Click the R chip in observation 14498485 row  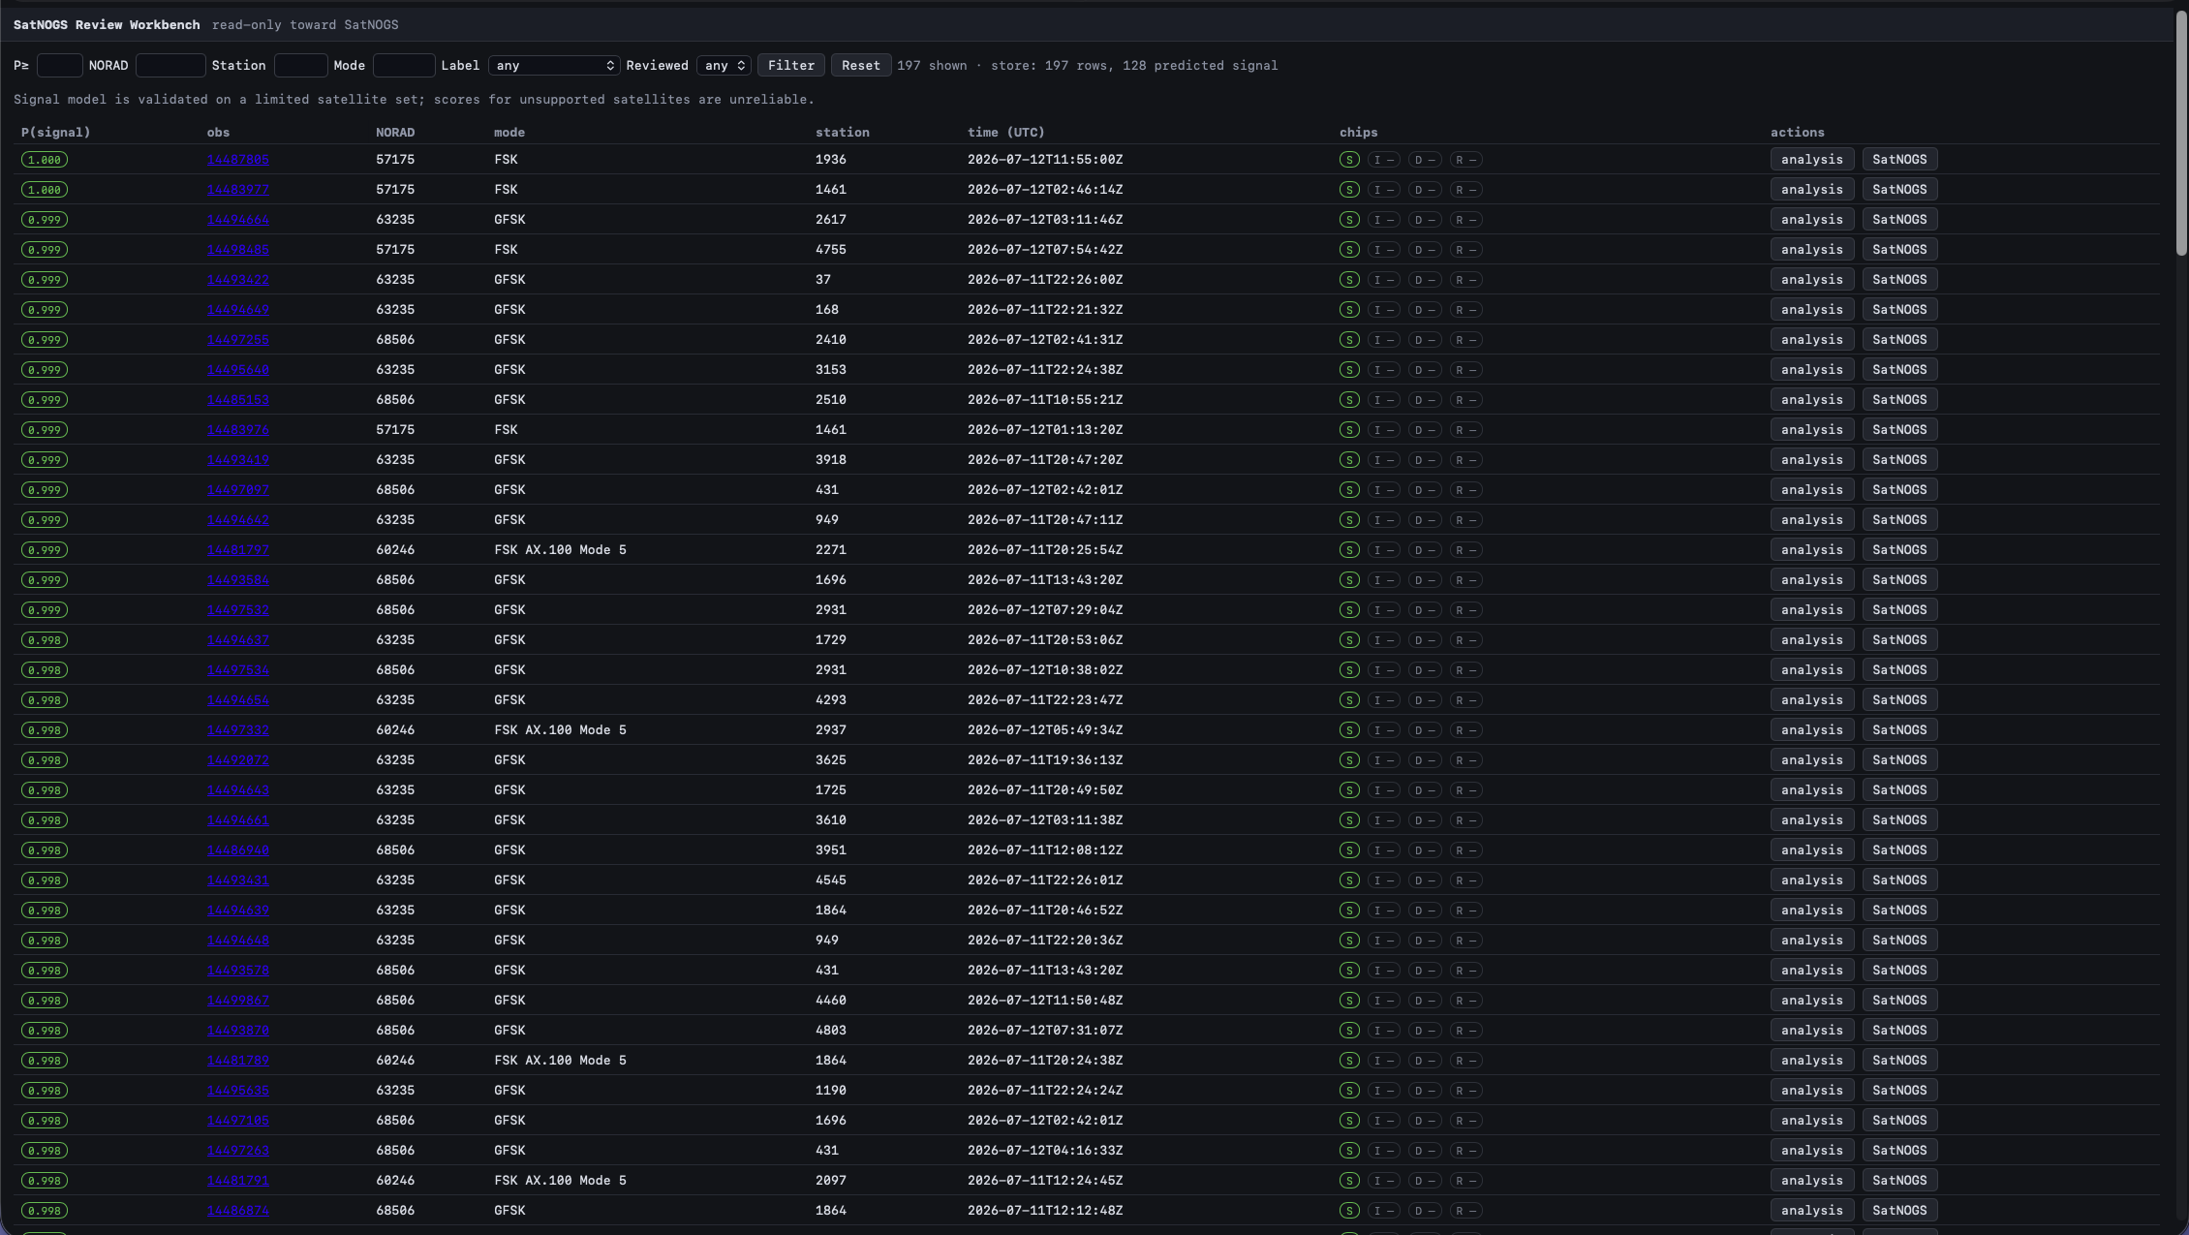click(1465, 250)
